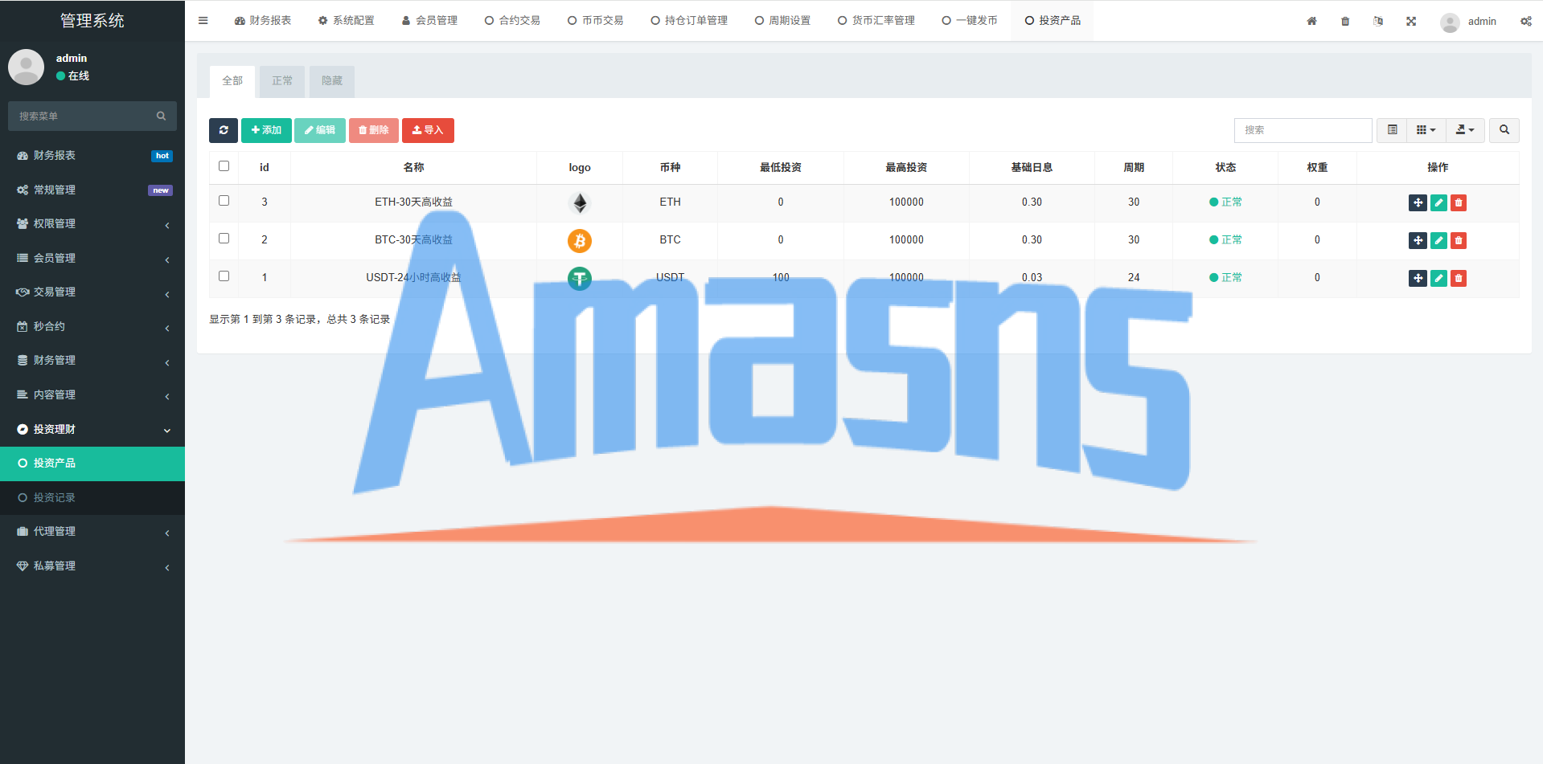The height and width of the screenshot is (764, 1543).
Task: Check the checkbox for row id 1
Action: pos(224,276)
